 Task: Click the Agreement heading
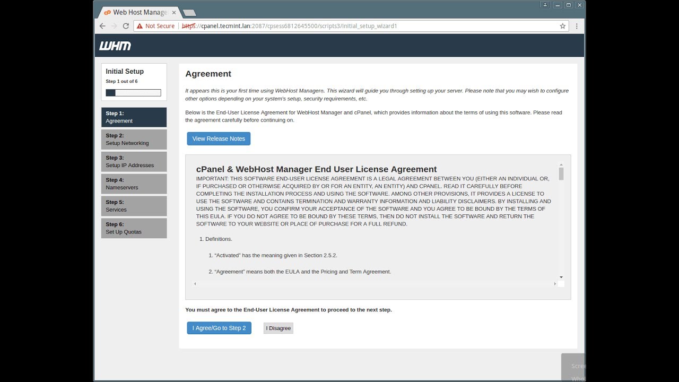click(x=208, y=74)
